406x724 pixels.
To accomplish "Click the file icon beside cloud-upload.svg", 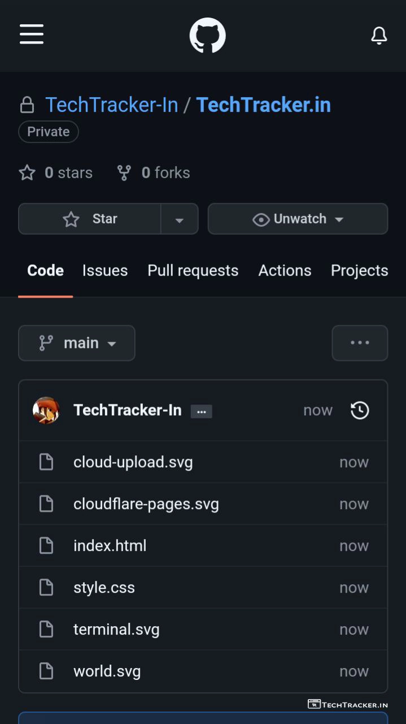I will (x=46, y=462).
